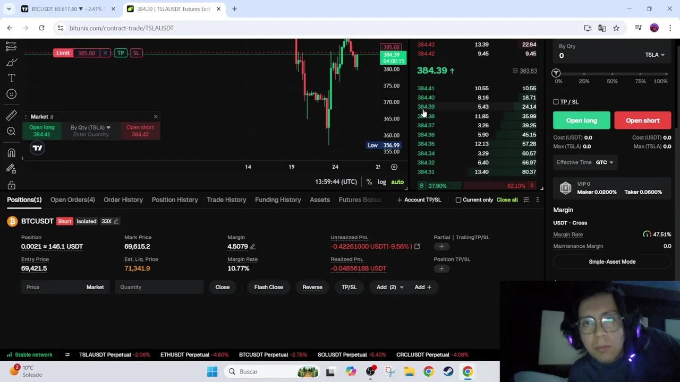Collapse the drawing toolbar arrow
680x382 pixels.
click(x=22, y=158)
